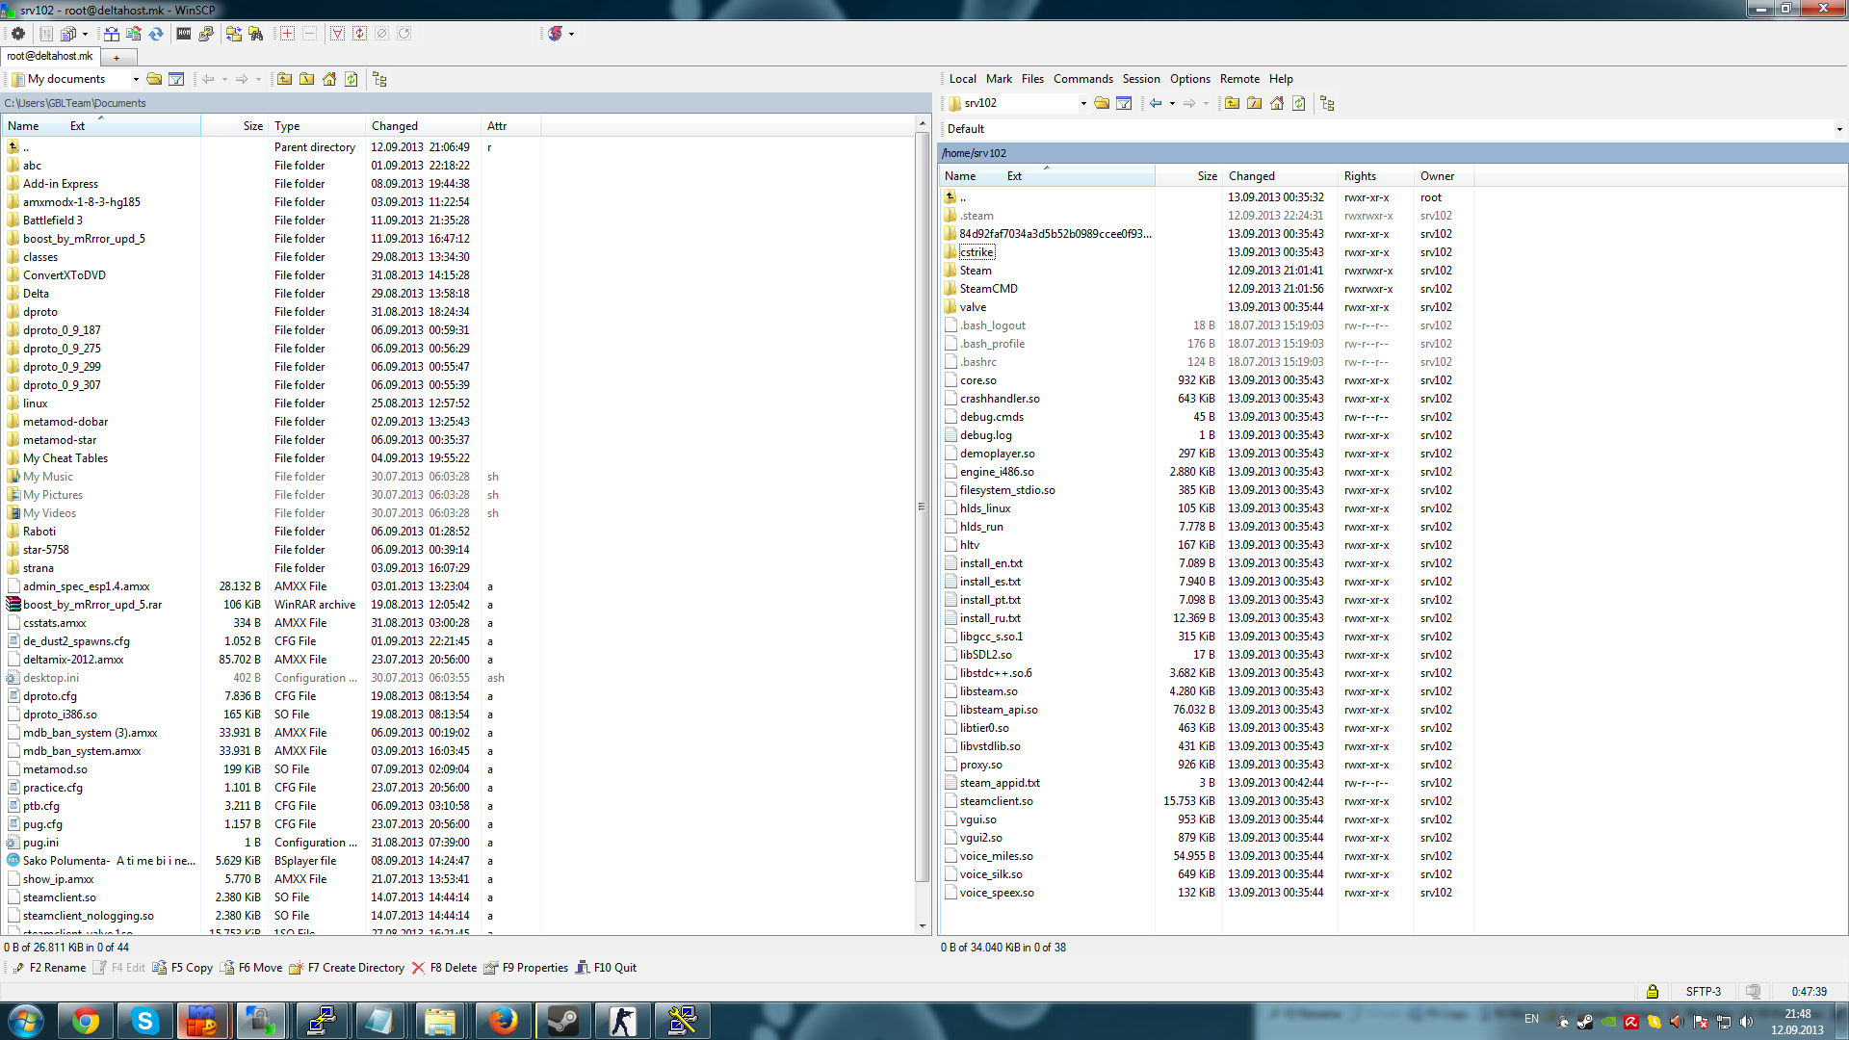Open the Files menu
This screenshot has height=1040, width=1849.
pyautogui.click(x=1032, y=79)
